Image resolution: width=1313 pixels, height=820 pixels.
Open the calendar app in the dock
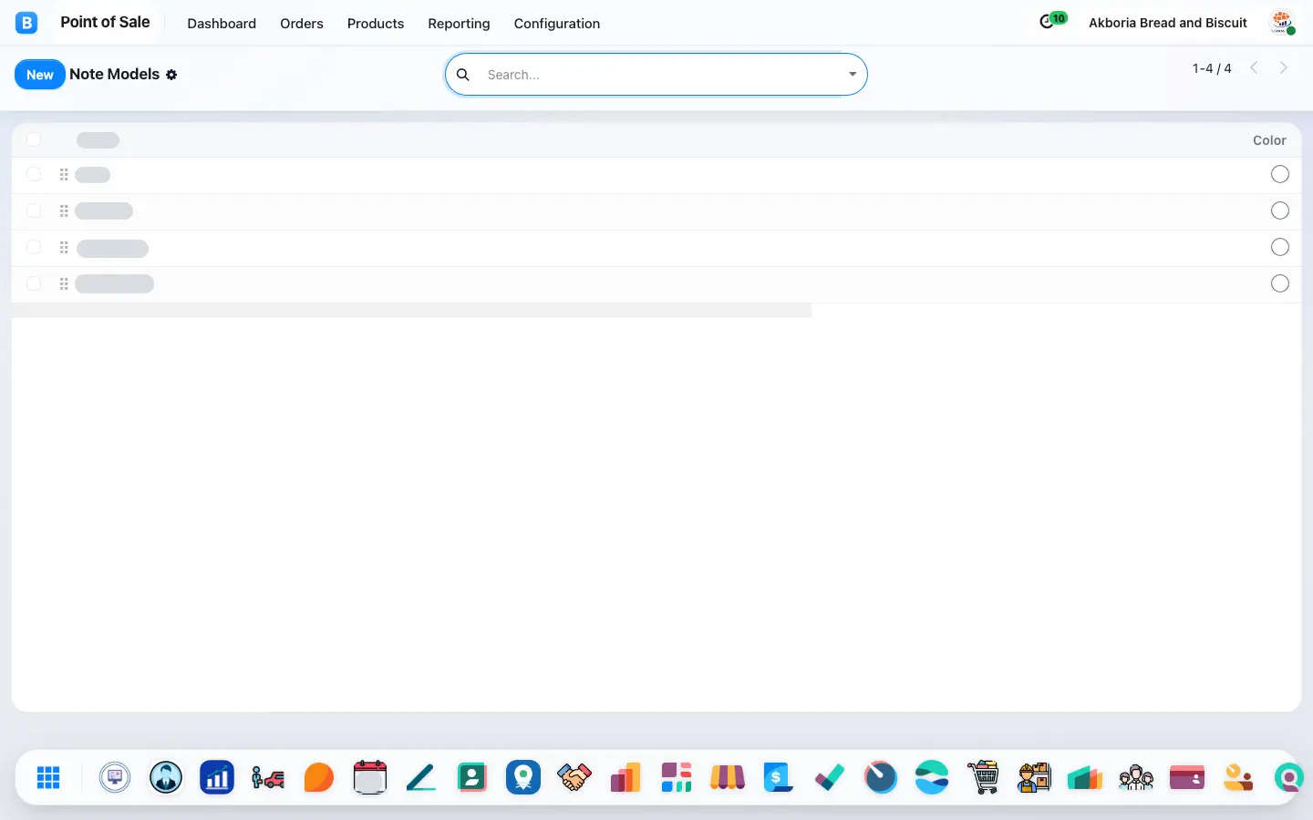370,777
